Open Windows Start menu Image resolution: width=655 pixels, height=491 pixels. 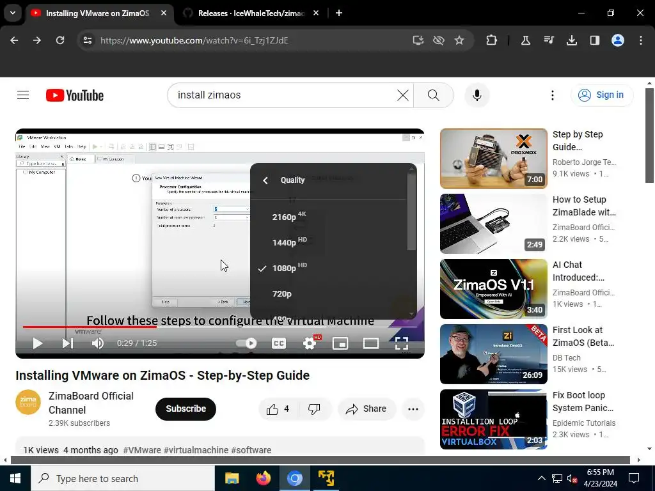15,478
